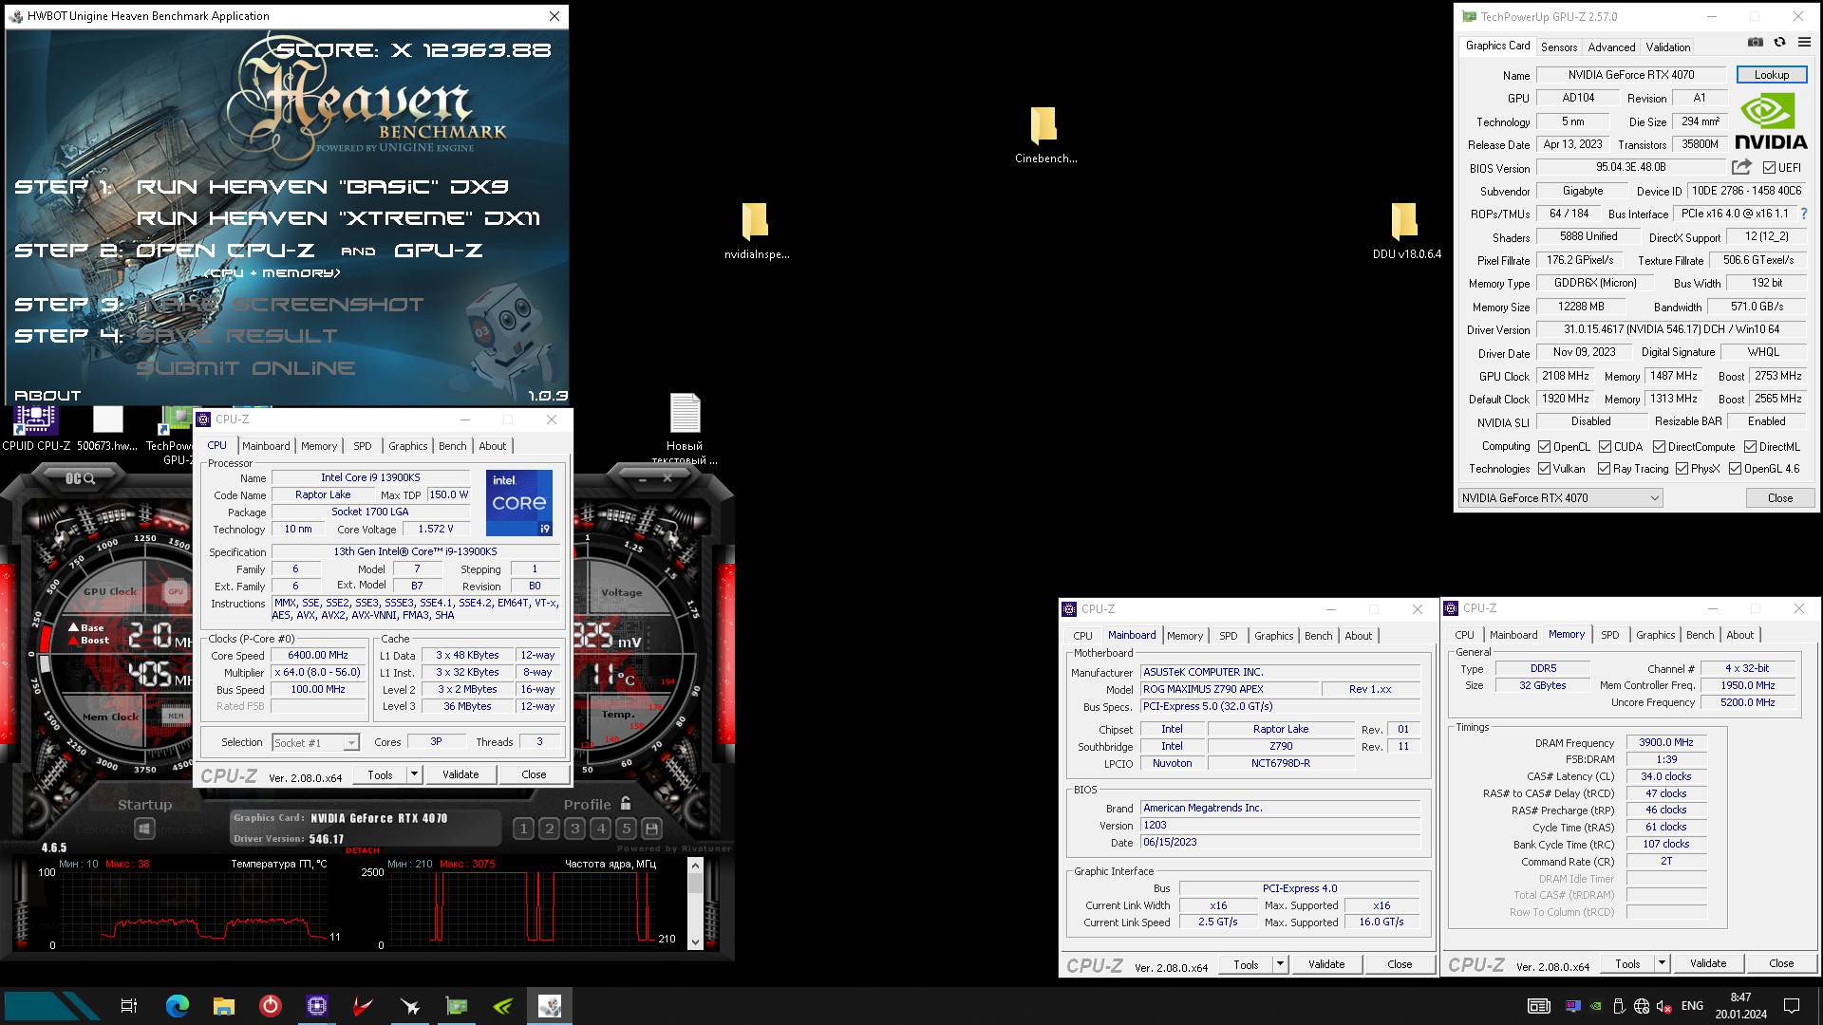Click the ENG language indicator
This screenshot has width=1823, height=1025.
coord(1692,1006)
